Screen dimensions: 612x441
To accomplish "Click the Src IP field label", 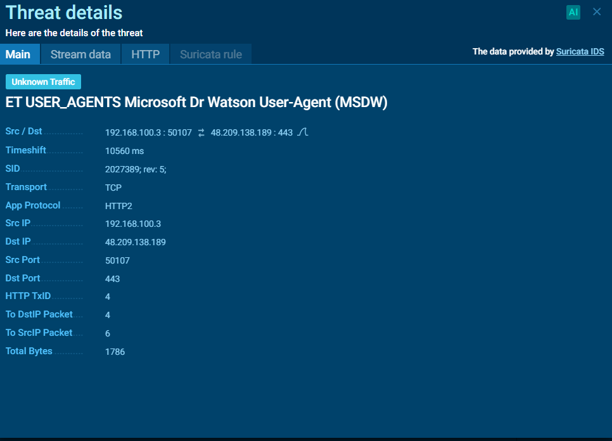I will (x=18, y=223).
